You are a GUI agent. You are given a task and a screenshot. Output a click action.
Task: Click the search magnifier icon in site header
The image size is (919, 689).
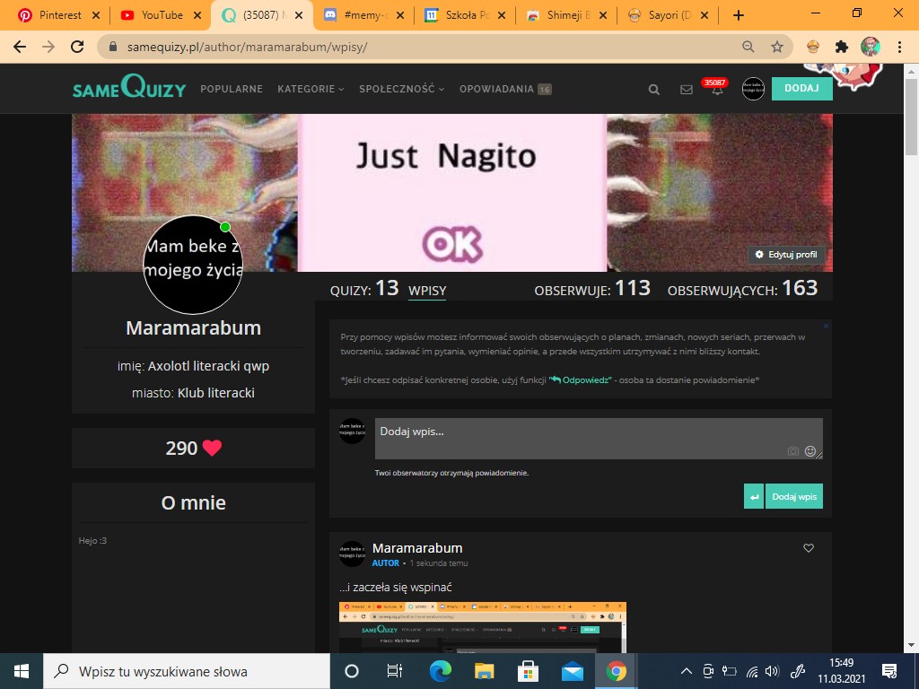pos(654,90)
